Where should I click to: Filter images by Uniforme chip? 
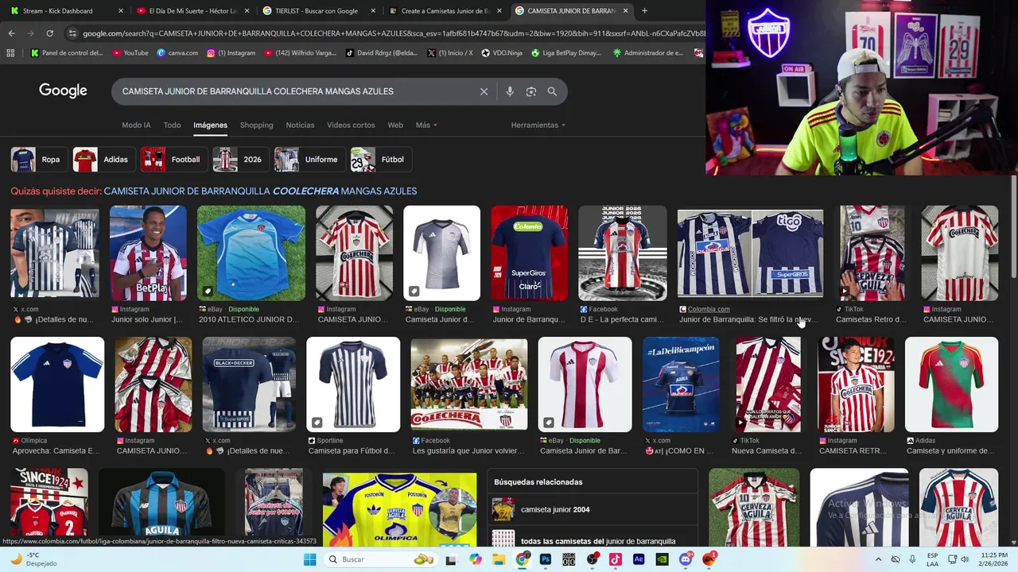click(309, 160)
